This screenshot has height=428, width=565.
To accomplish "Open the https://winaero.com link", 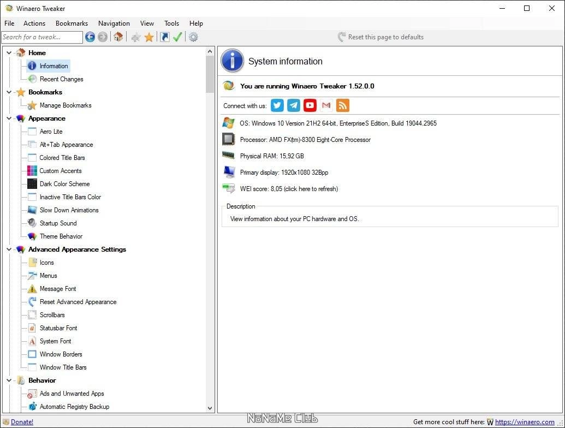I will (x=525, y=421).
